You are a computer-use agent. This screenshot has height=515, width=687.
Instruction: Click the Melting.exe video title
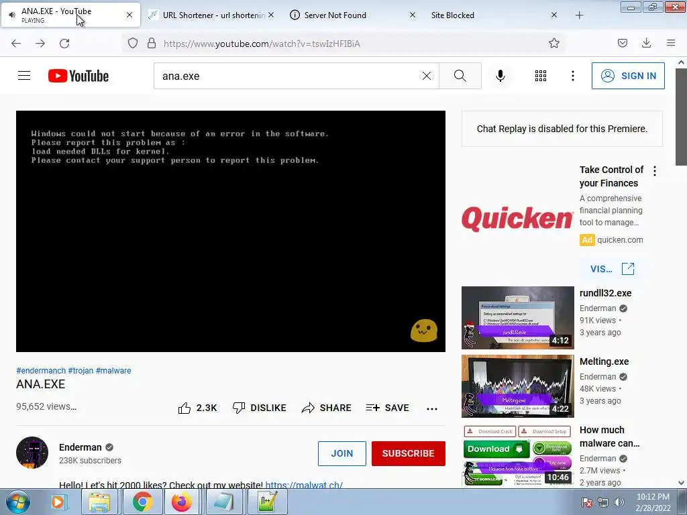pos(604,361)
